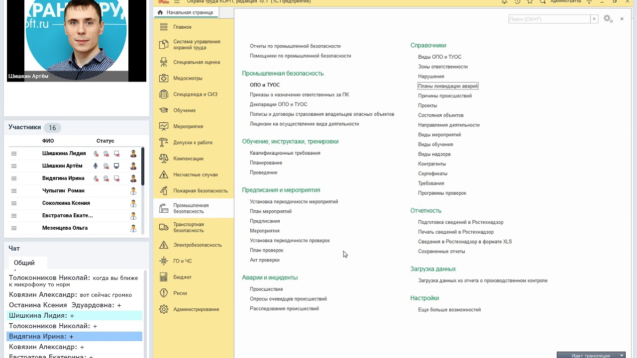This screenshot has width=637, height=358.
Task: Toggle screen sharing of Шишкин Артём
Action: [x=116, y=166]
